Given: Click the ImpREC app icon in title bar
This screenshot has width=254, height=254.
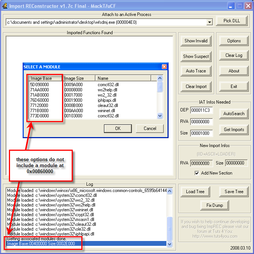Looking at the screenshot, I should [x=5, y=6].
